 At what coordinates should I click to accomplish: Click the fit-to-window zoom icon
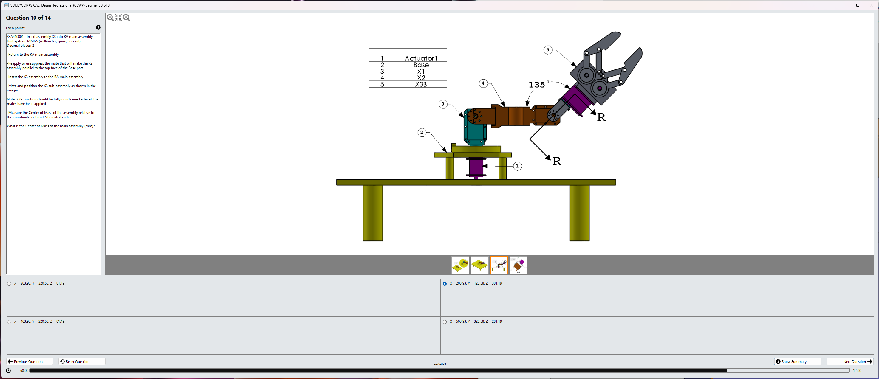point(118,17)
